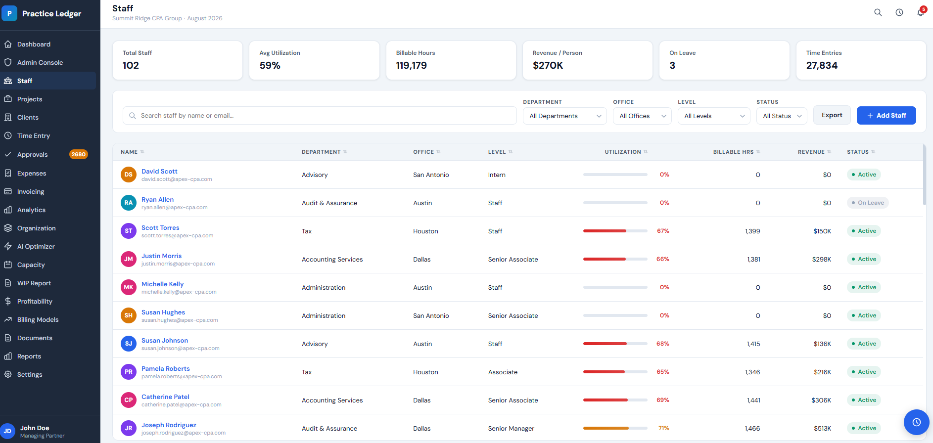
Task: Click the Add Staff button
Action: tap(886, 115)
